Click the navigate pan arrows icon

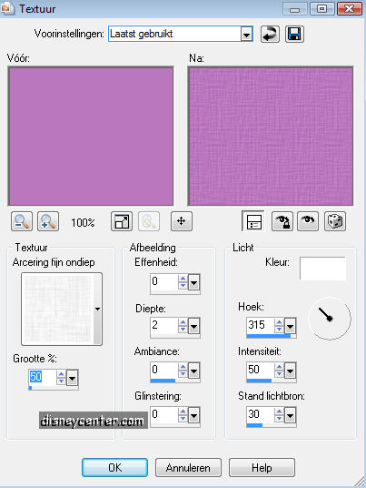pyautogui.click(x=182, y=221)
